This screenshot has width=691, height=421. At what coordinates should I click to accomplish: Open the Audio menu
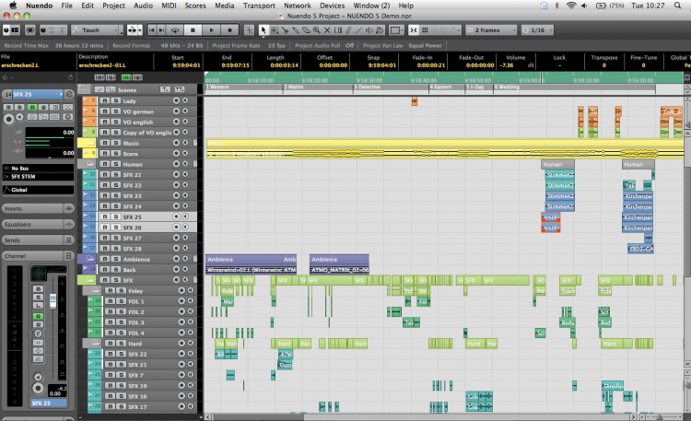tap(143, 6)
